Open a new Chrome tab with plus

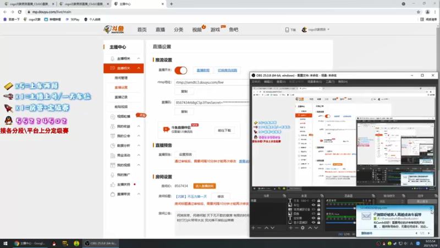click(171, 4)
